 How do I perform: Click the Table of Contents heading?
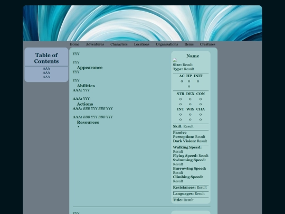(x=46, y=58)
